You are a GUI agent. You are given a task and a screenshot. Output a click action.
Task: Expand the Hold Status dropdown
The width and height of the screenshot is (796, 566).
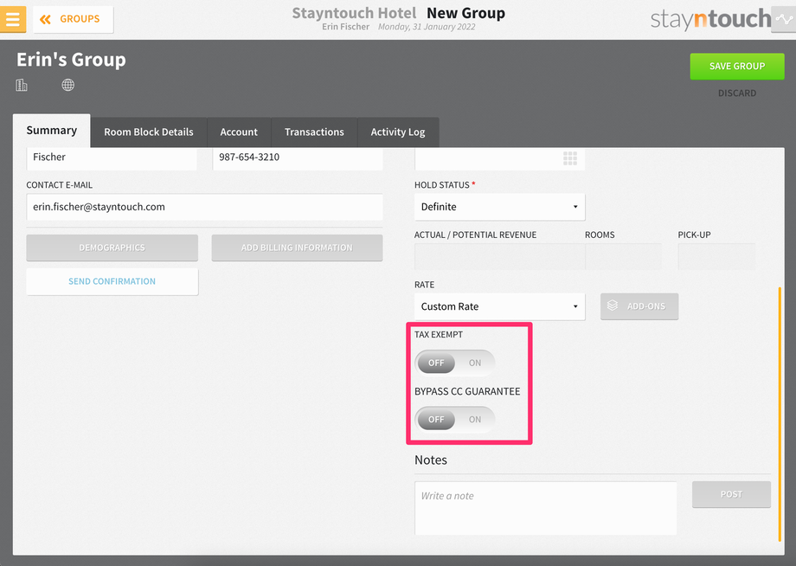pyautogui.click(x=499, y=207)
